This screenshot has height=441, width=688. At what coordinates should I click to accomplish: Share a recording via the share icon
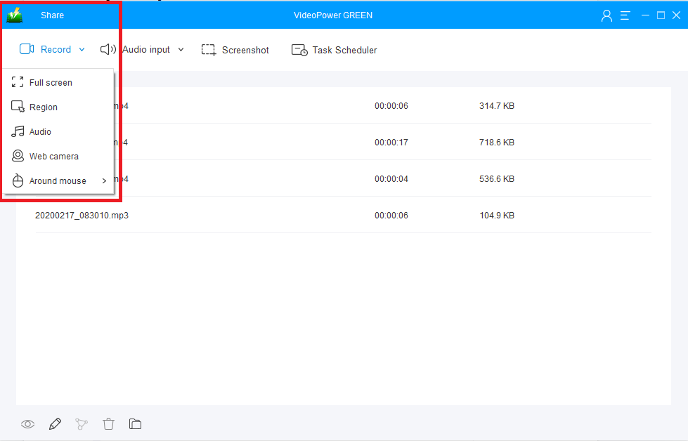(x=82, y=424)
